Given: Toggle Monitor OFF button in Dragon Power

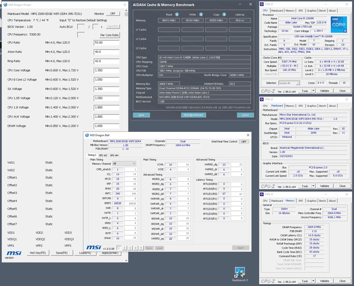Looking at the screenshot, I should [113, 14].
